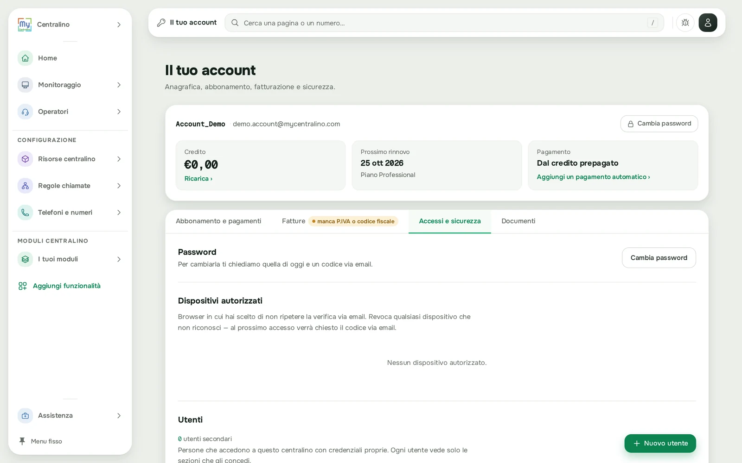Viewport: 742px width, 463px height.
Task: Click the Aggiungi funzionalità sidebar label
Action: pos(67,286)
